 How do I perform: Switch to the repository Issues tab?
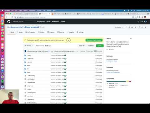tap(20, 32)
